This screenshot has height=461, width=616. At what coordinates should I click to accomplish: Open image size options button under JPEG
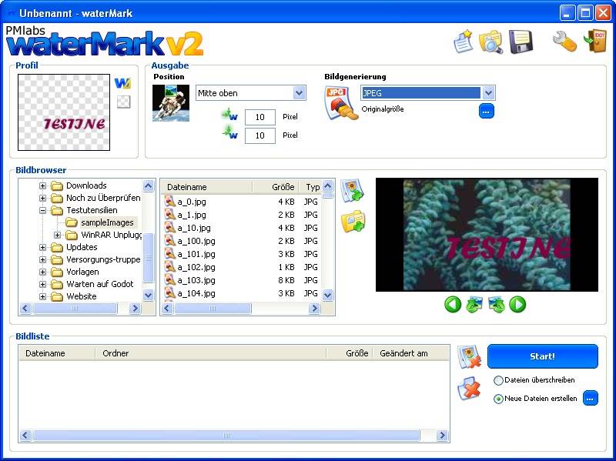(487, 111)
